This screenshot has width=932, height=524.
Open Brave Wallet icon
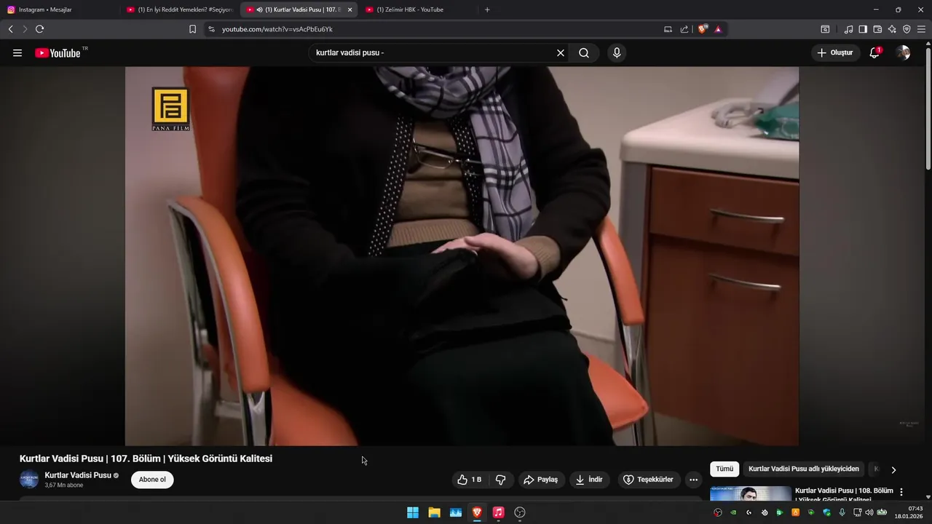tap(877, 29)
